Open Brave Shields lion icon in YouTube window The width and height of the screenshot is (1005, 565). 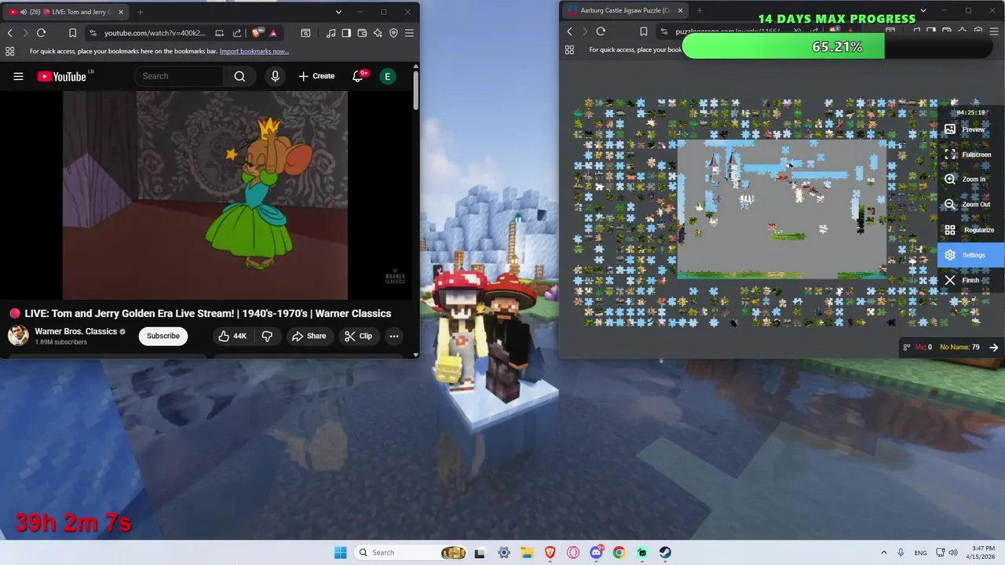(257, 33)
